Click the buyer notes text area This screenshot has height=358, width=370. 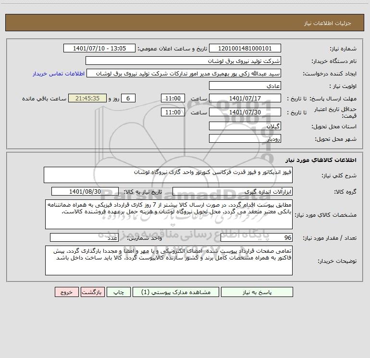click(x=169, y=260)
